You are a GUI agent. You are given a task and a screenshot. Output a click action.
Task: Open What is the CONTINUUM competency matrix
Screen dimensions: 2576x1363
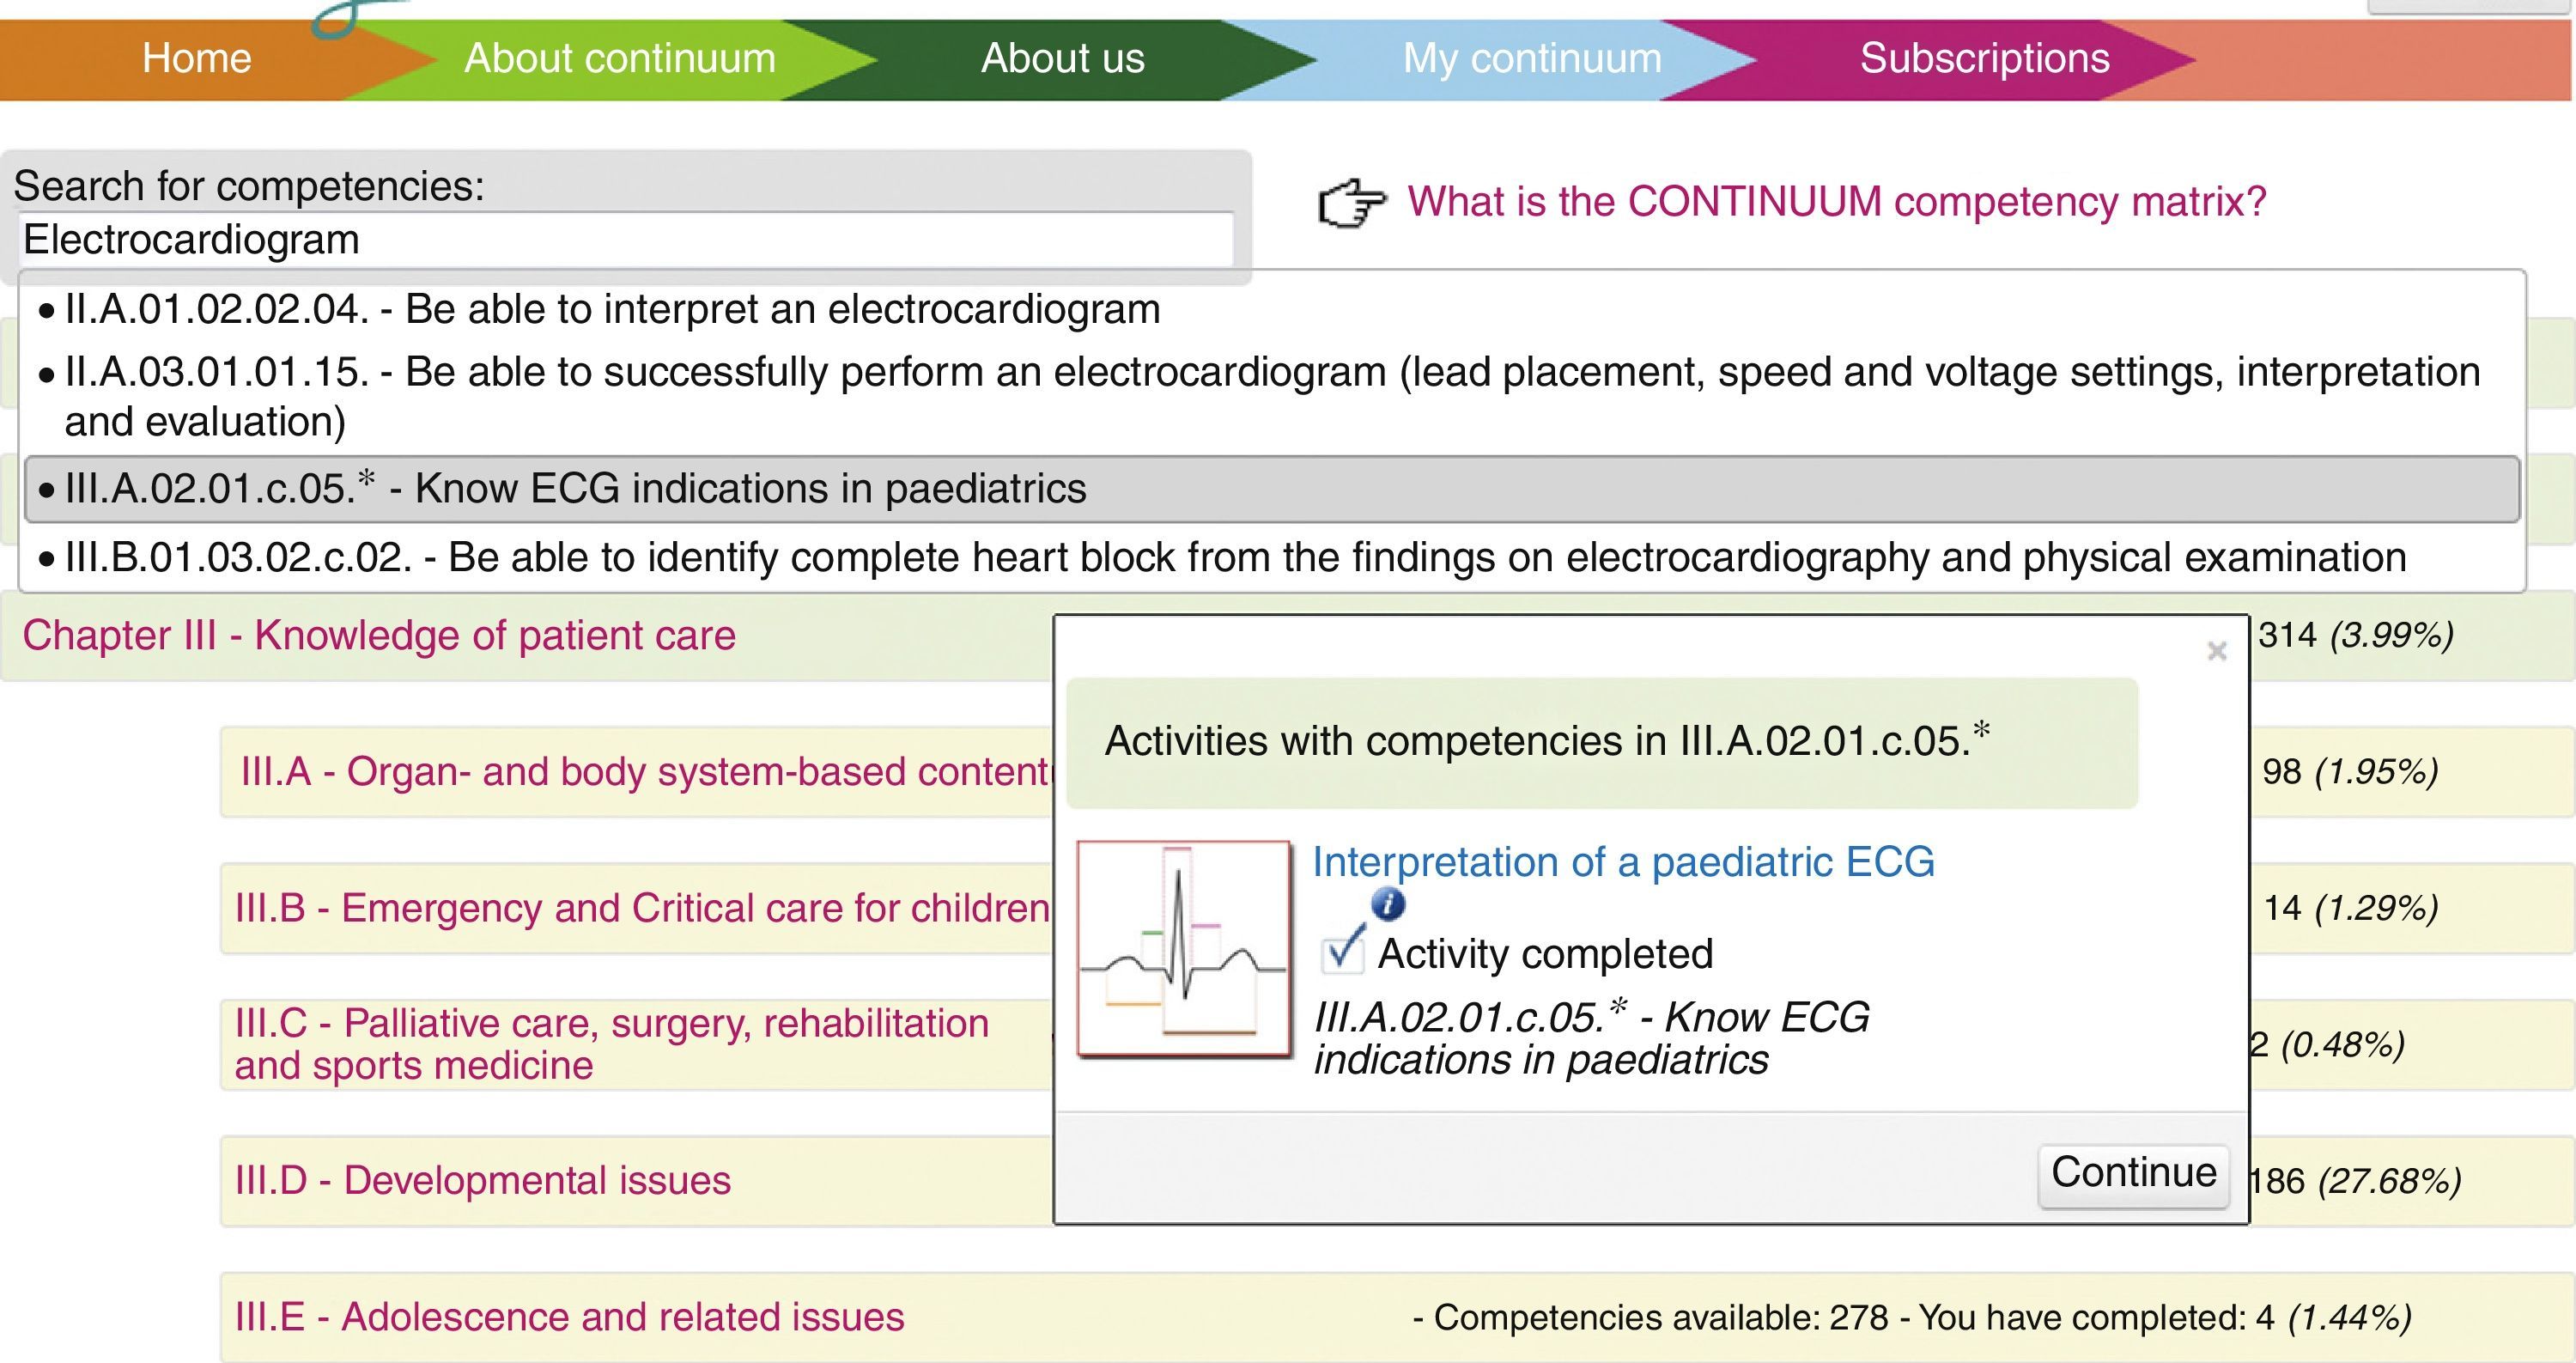tap(1836, 202)
